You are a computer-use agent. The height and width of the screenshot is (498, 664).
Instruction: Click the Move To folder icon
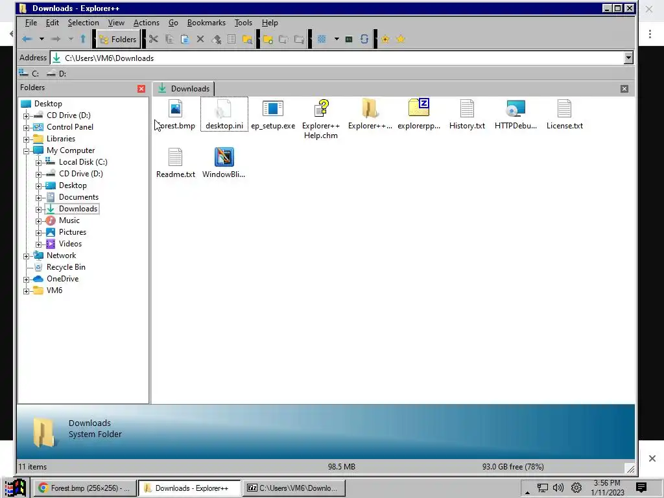tap(299, 40)
